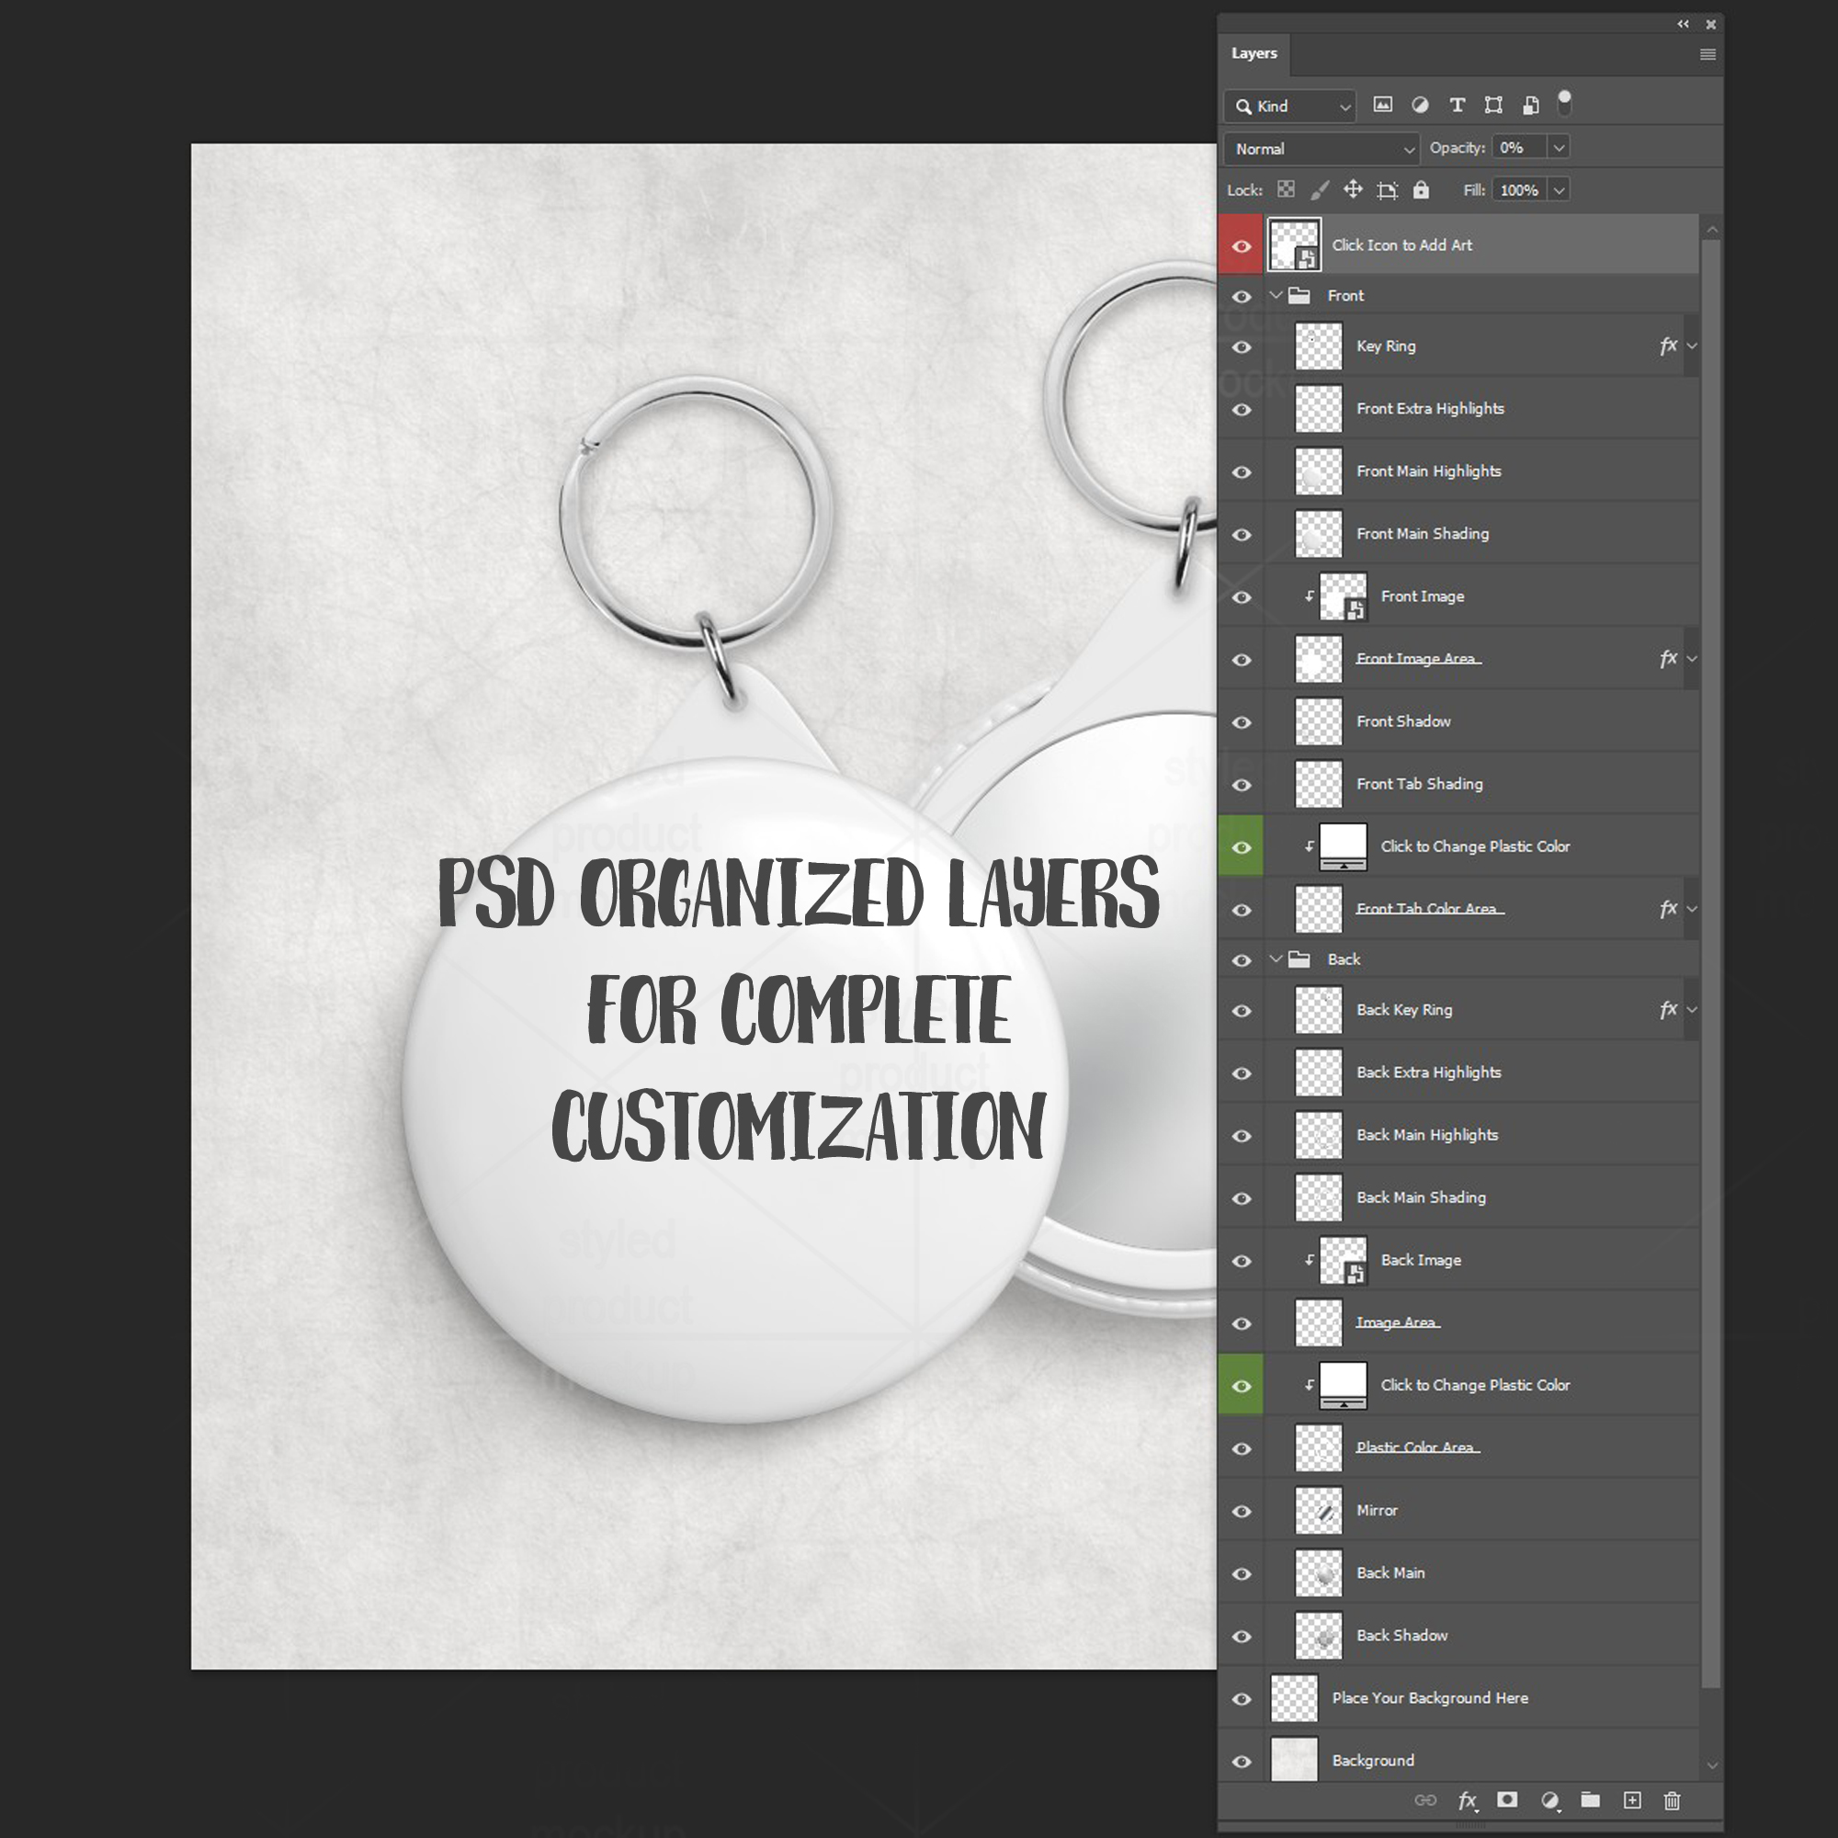Hide the Mirror layer

1242,1511
